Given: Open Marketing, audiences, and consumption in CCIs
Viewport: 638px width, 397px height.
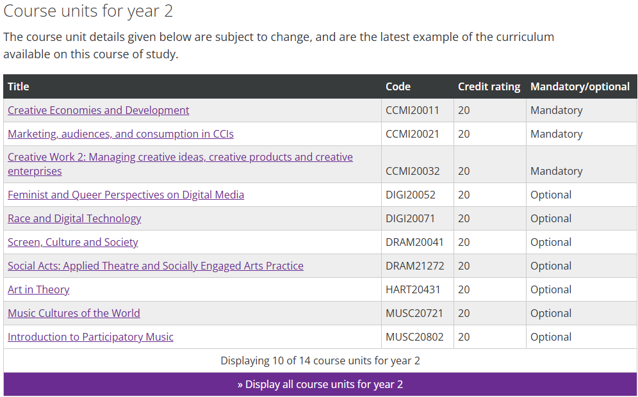Looking at the screenshot, I should pyautogui.click(x=120, y=134).
